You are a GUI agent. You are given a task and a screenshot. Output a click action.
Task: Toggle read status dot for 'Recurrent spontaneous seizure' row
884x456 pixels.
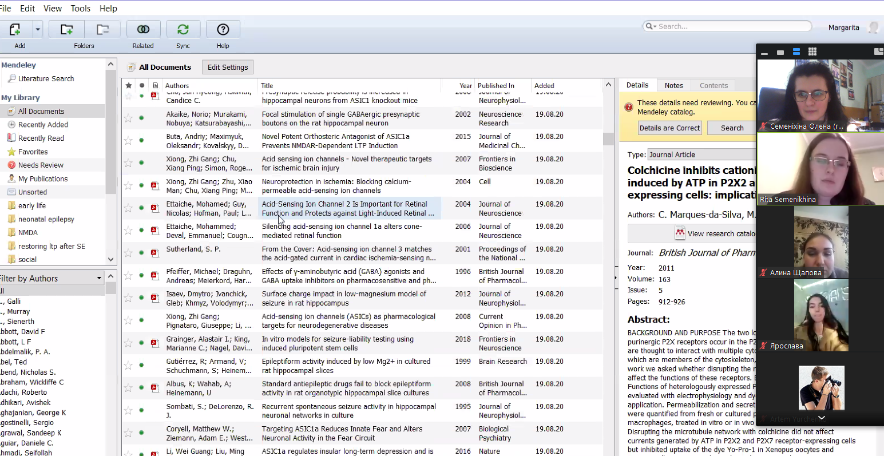[141, 411]
